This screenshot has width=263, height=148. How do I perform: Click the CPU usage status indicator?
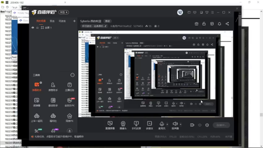[202, 137]
